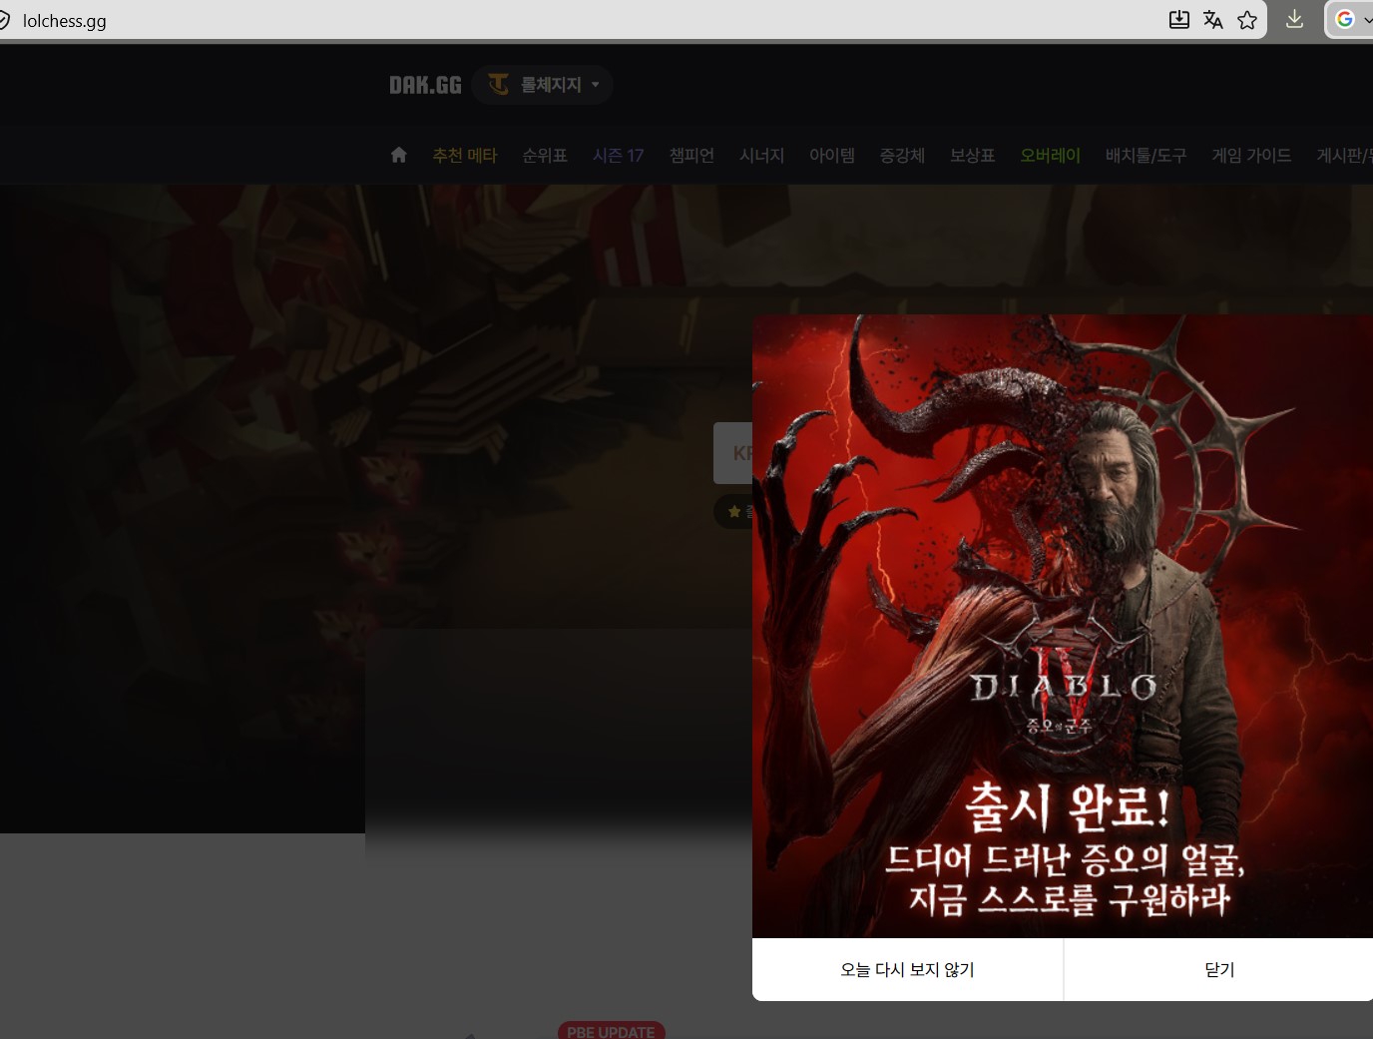Open the translate page icon
Screen dimensions: 1373x1039
[1213, 20]
